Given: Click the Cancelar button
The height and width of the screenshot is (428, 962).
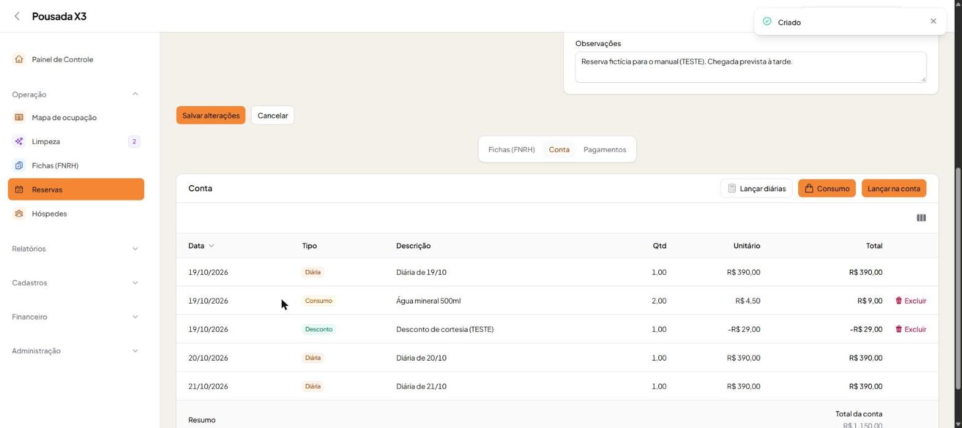Looking at the screenshot, I should click(272, 115).
